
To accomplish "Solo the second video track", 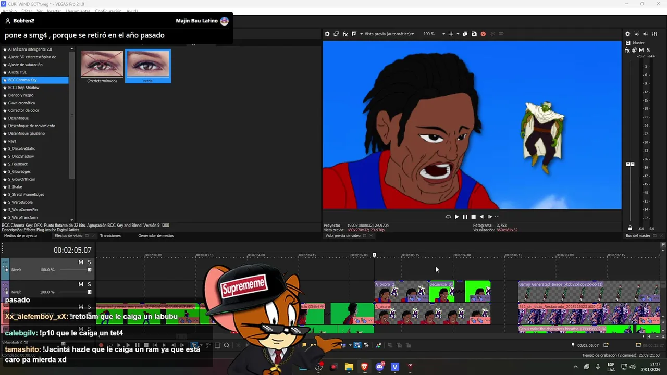I will click(89, 284).
